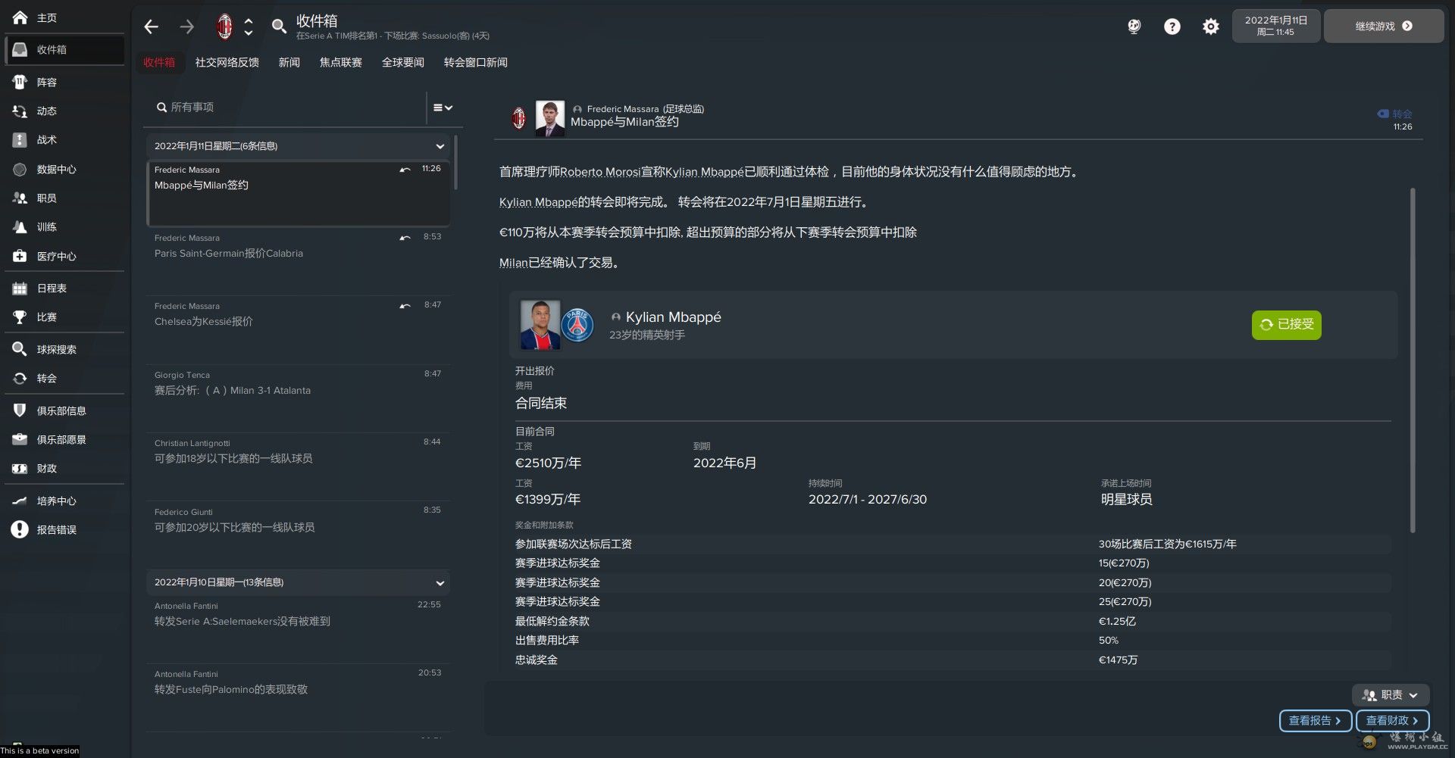
Task: Open 可参加18岁以下比赛的一线队球员 message
Action: coord(299,466)
